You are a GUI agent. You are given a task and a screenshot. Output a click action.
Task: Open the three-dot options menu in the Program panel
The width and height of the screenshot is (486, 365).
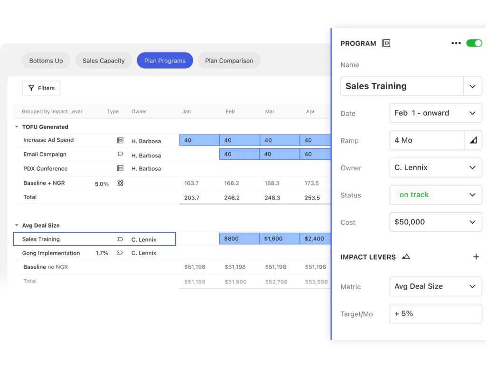pos(456,43)
